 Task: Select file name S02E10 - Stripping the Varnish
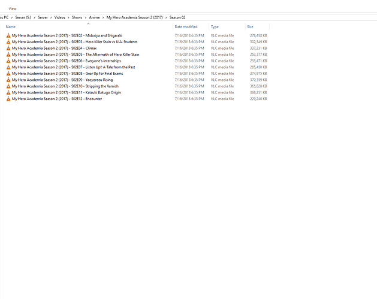[65, 86]
